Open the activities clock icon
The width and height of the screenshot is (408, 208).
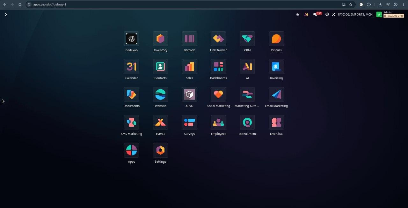(x=327, y=14)
